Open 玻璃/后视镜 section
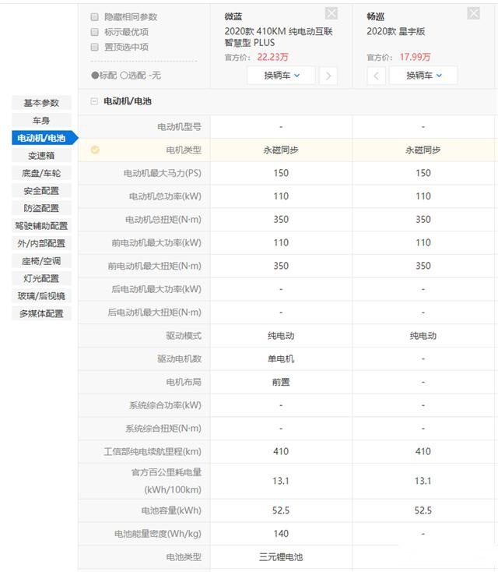Image resolution: width=498 pixels, height=572 pixels. pyautogui.click(x=41, y=296)
